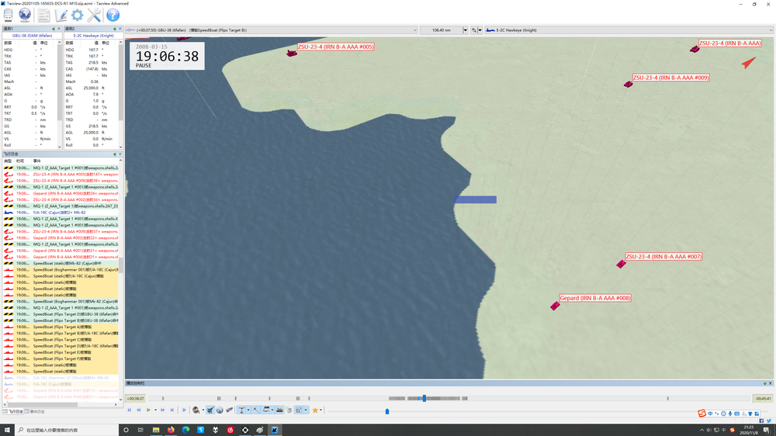The height and width of the screenshot is (436, 776).
Task: Open dropdown arrow beside the swap objects icon
Action: 480,30
